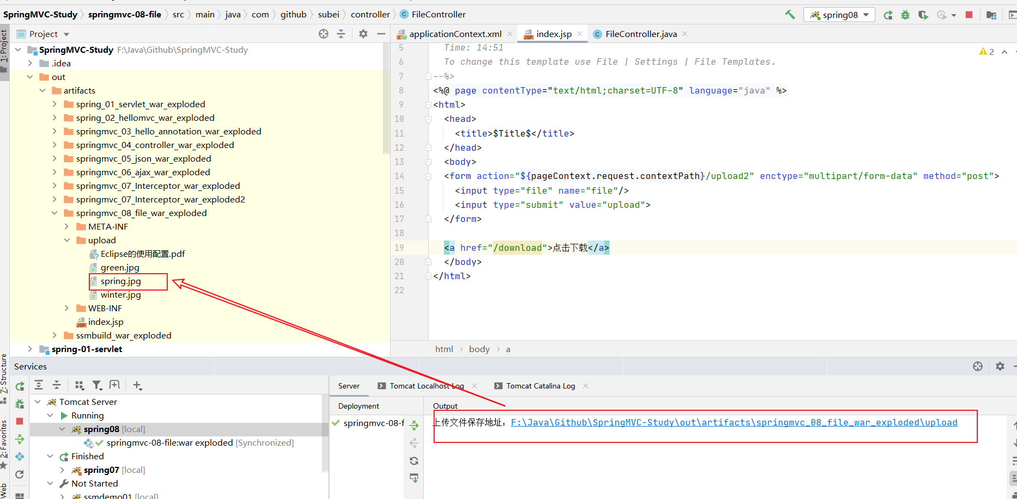The image size is (1017, 499).
Task: Click the Build Project hammer icon
Action: click(x=790, y=15)
